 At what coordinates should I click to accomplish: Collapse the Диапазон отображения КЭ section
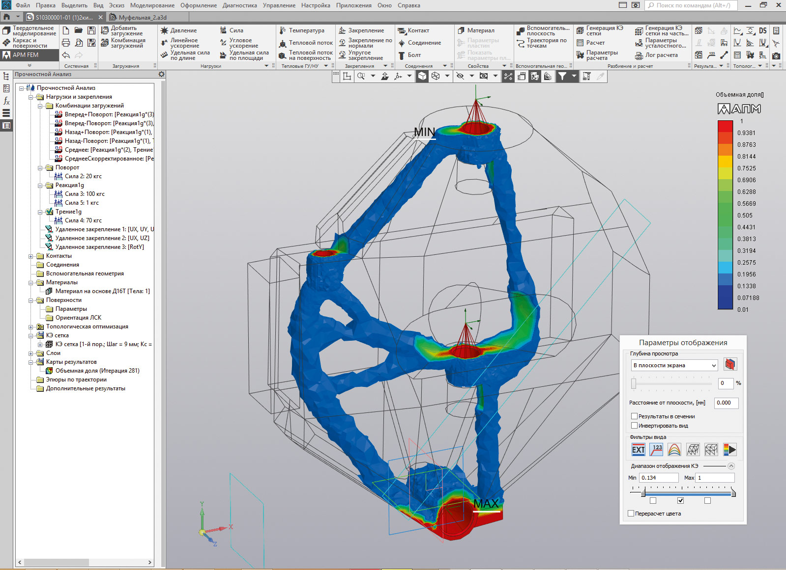coord(731,466)
